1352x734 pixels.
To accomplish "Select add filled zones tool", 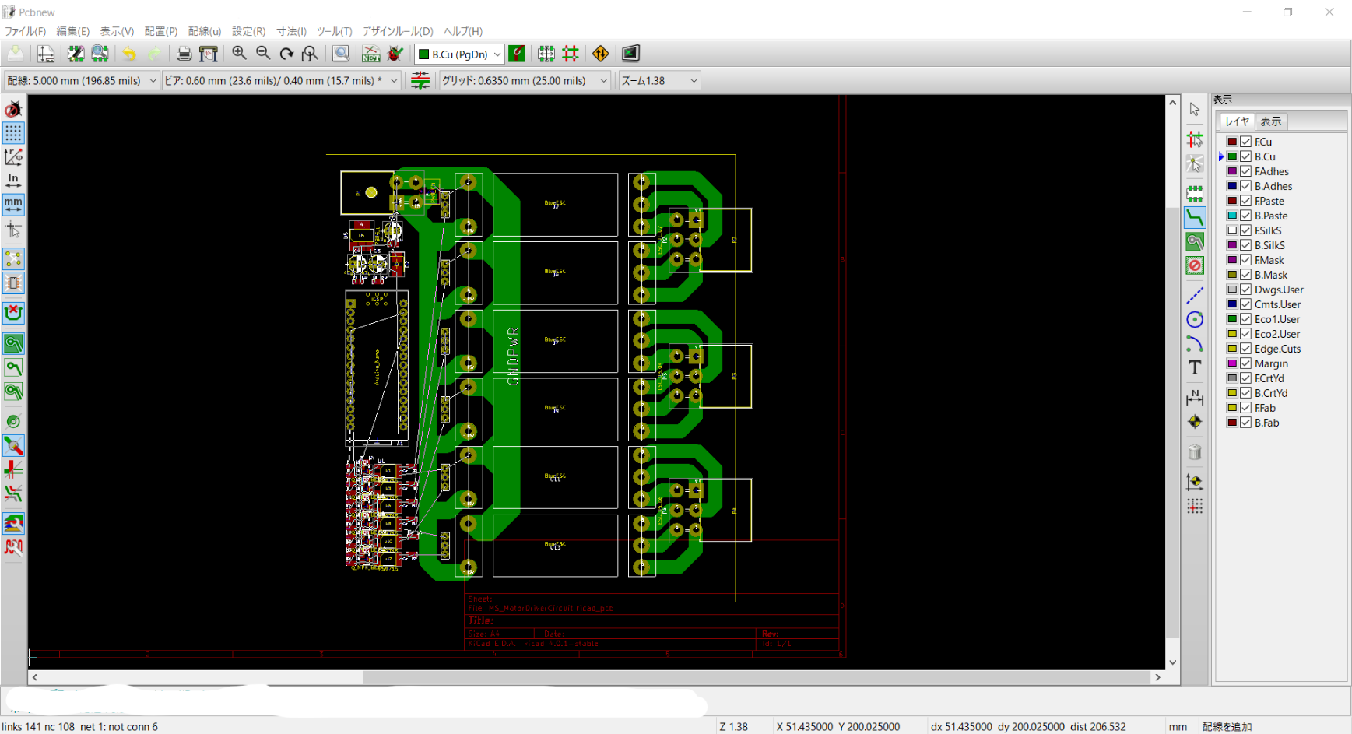I will click(1195, 242).
